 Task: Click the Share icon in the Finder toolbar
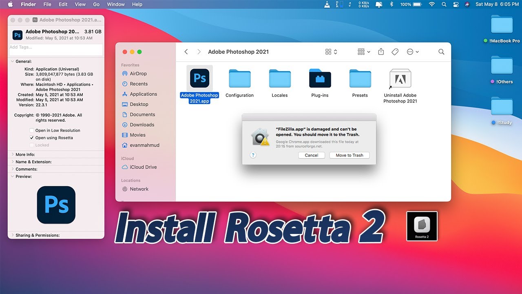381,52
